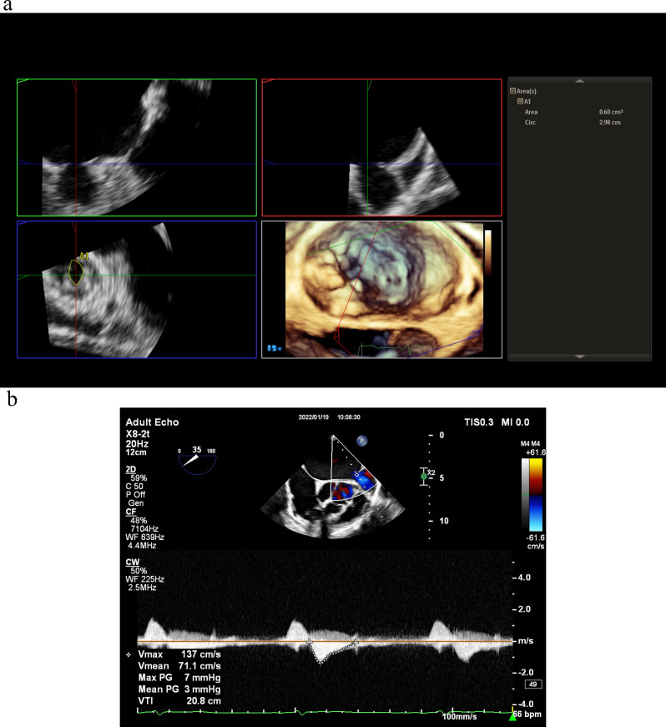Click the Mean PG 3 mmHg result

[179, 689]
